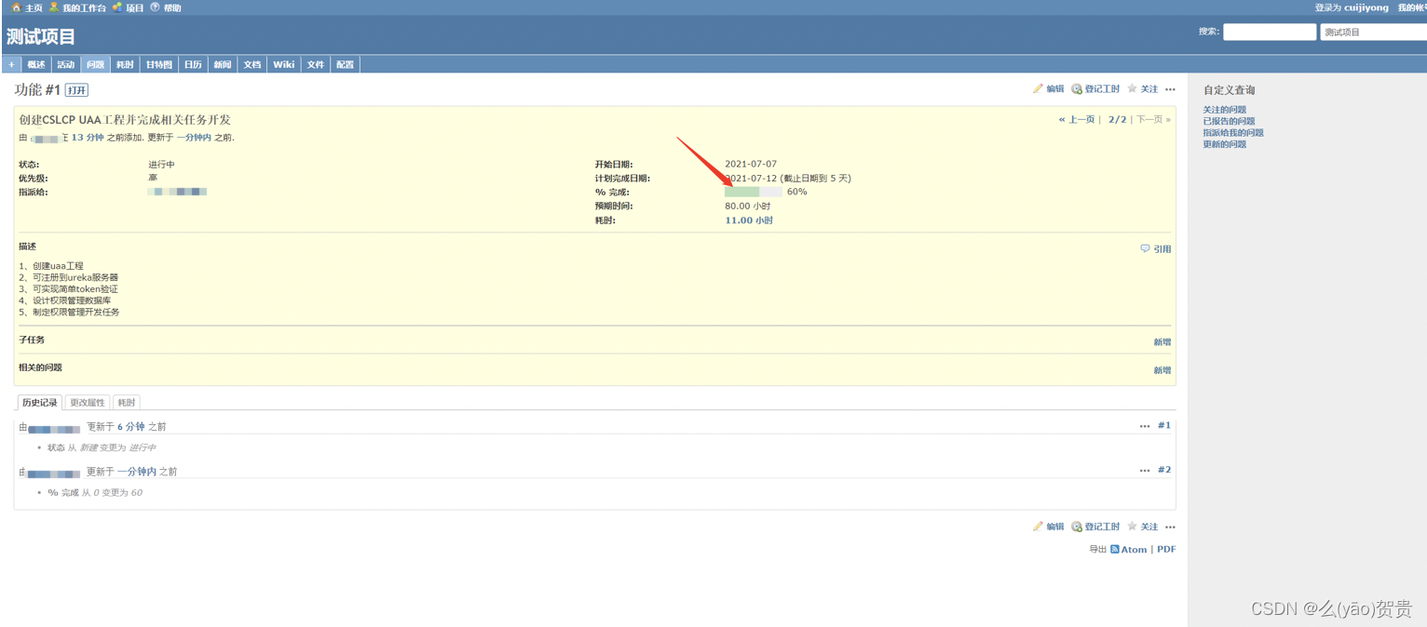Click 下一页 next issue link
Screen dimensions: 1427x627
1152,119
